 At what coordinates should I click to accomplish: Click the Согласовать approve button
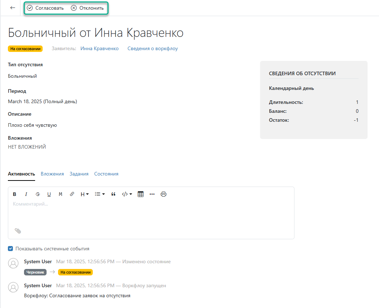pos(45,8)
